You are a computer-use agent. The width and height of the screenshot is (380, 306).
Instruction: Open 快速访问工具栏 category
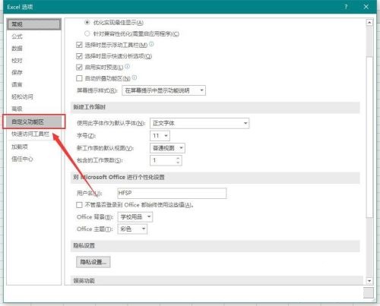click(30, 134)
